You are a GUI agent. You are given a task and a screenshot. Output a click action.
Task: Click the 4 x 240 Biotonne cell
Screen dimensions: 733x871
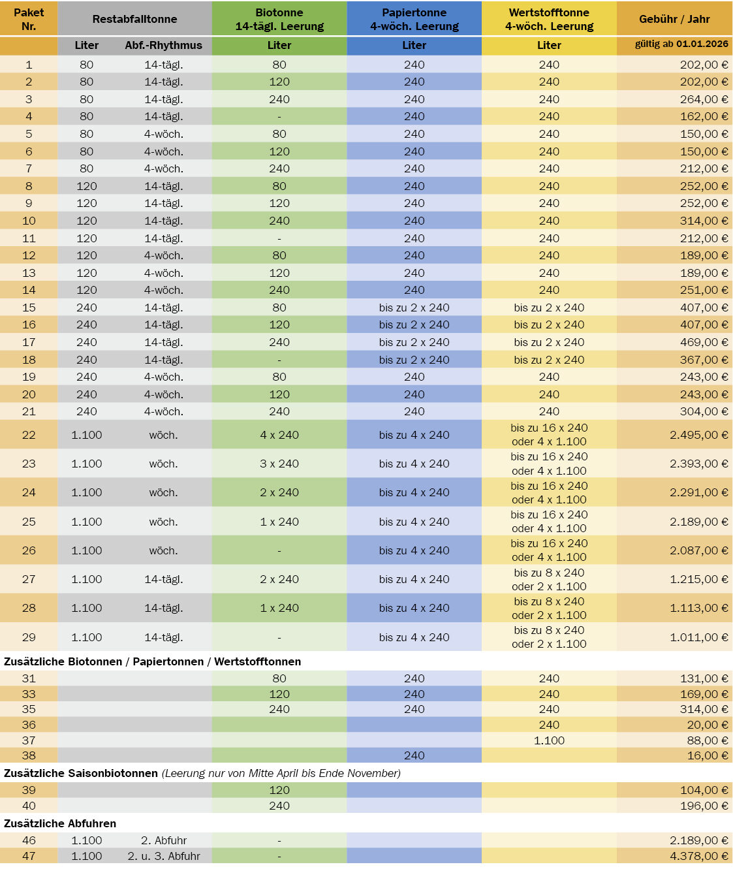click(279, 435)
